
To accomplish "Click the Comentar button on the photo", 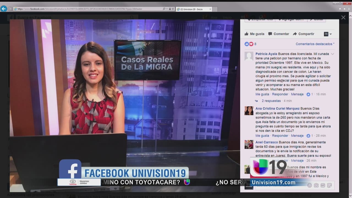I will [x=279, y=34].
